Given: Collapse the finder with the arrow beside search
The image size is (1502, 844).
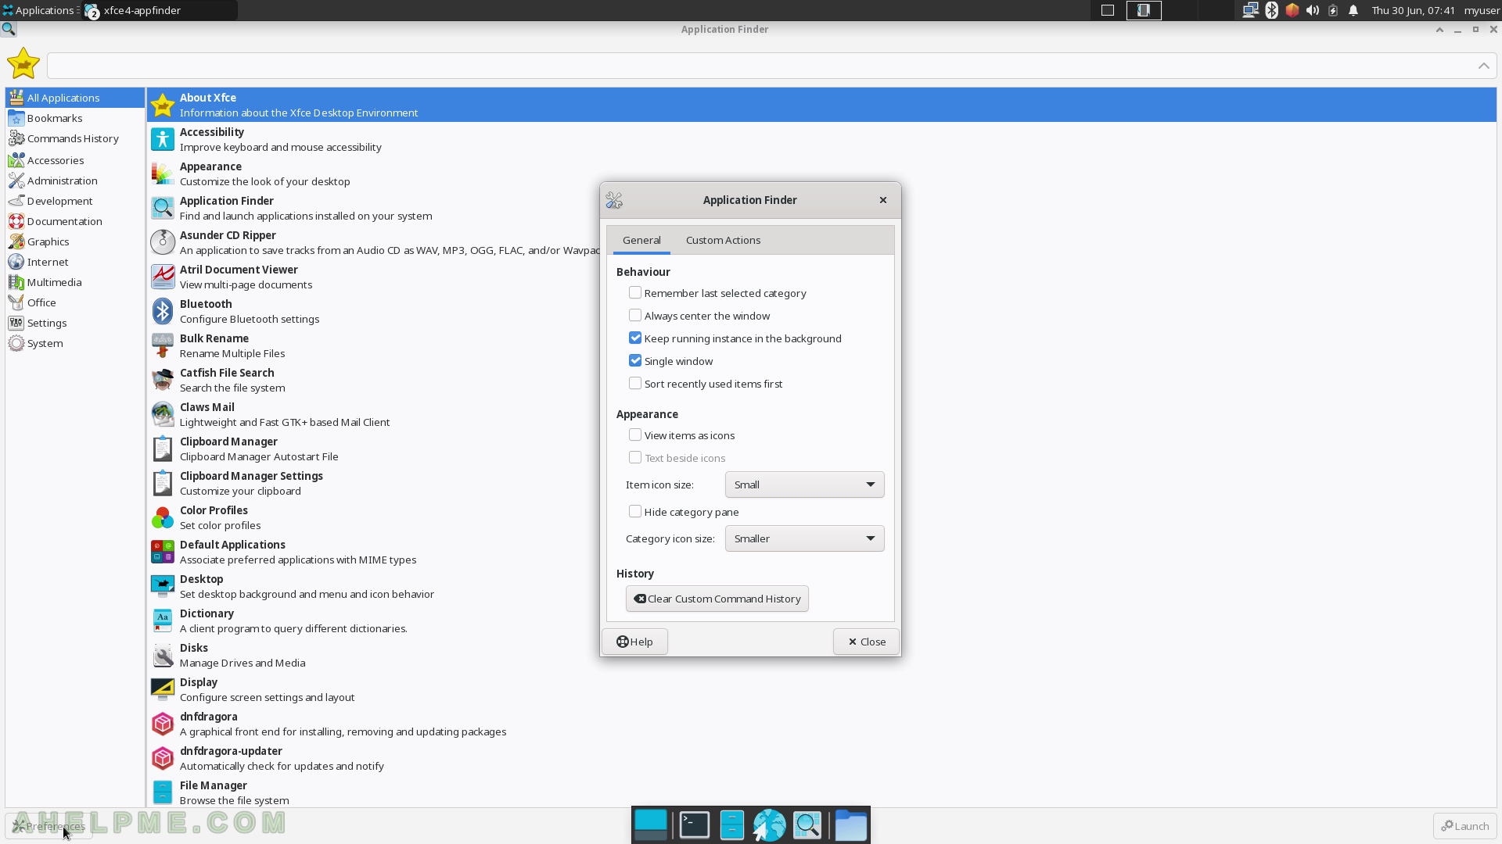Looking at the screenshot, I should click(1483, 66).
